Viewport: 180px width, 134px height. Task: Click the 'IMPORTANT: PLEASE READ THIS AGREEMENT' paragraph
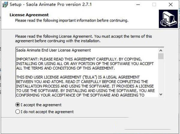coord(85,64)
